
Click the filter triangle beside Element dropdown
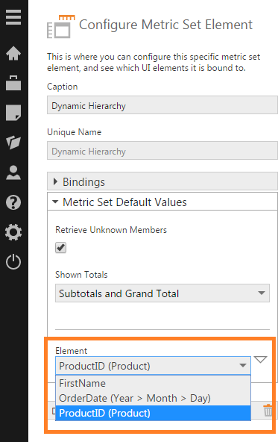click(260, 359)
